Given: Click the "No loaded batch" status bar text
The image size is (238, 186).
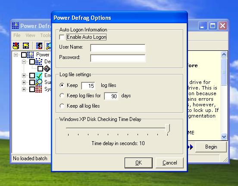Looking at the screenshot, I should tap(30, 158).
